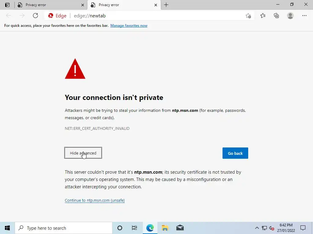
Task: Click the Type here to search box
Action: (64, 228)
